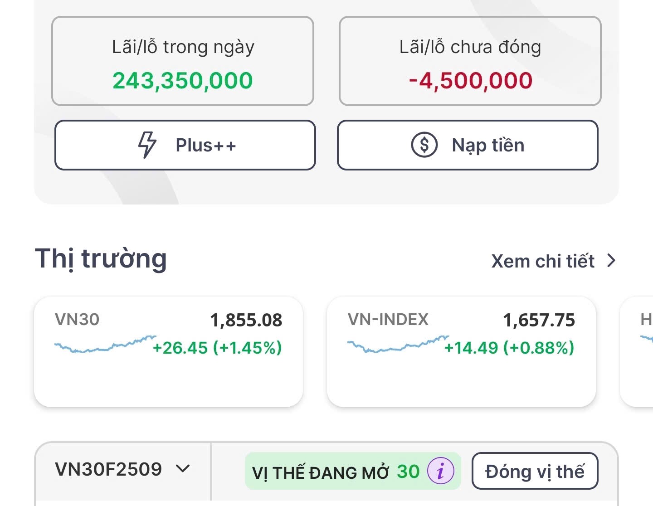Tap the Thị trường section heading
This screenshot has width=653, height=506.
(101, 259)
